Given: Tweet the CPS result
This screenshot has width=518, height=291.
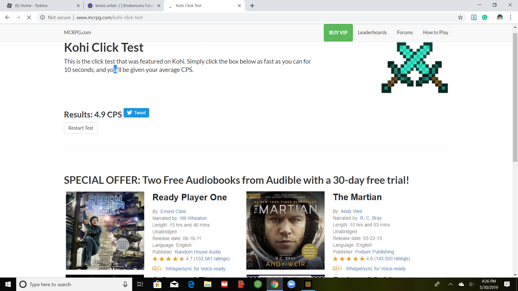Looking at the screenshot, I should click(136, 113).
